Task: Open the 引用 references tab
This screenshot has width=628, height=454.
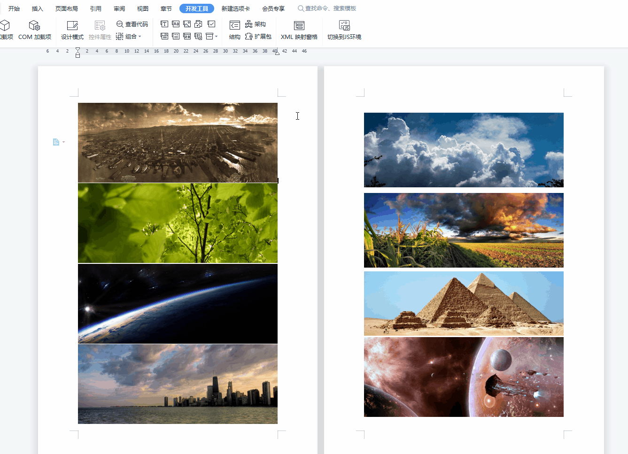Action: coord(96,8)
